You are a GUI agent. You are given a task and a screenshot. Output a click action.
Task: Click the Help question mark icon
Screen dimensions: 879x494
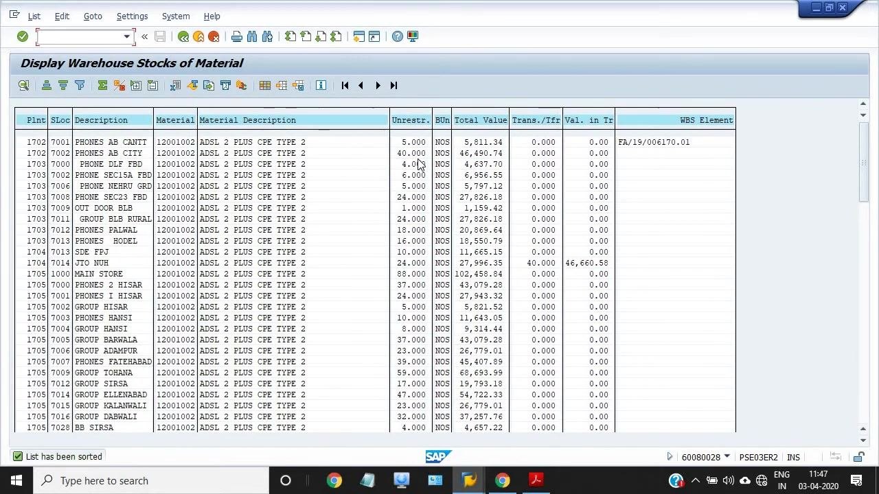tap(398, 36)
